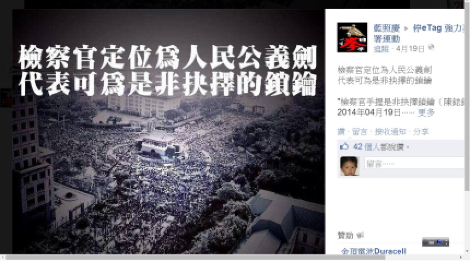Expand the post text with 更多
Image resolution: width=470 pixels, height=262 pixels.
click(426, 112)
